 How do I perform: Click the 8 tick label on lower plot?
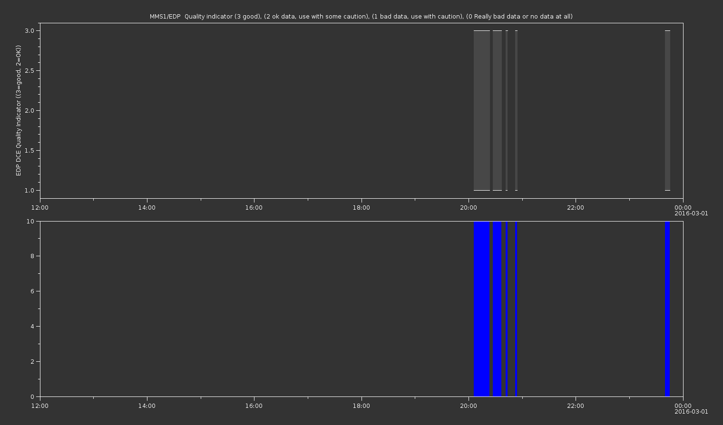[x=32, y=256]
